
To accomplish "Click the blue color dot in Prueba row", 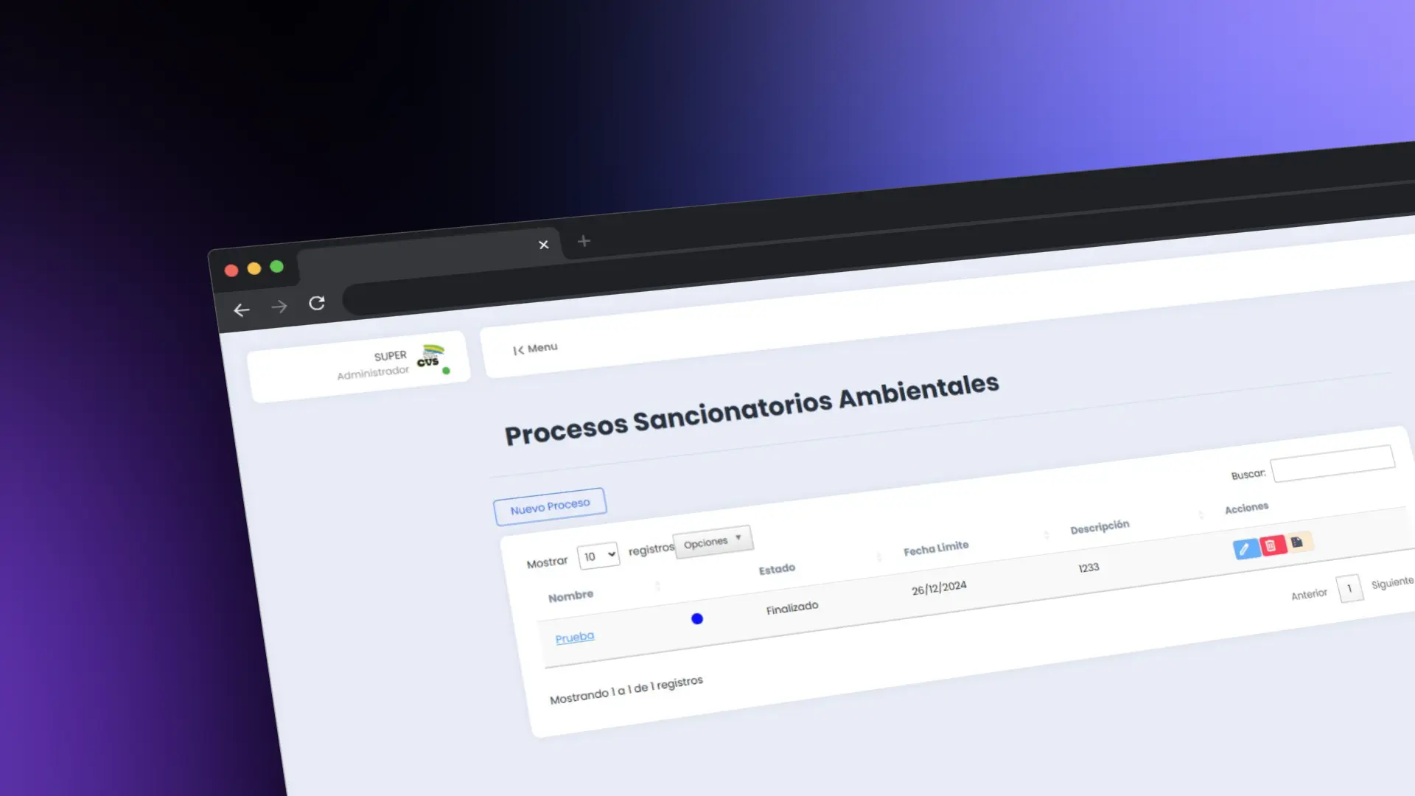I will (x=697, y=619).
